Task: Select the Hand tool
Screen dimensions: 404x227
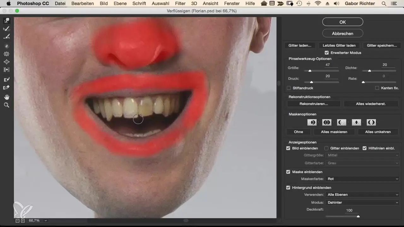Action: [6, 97]
